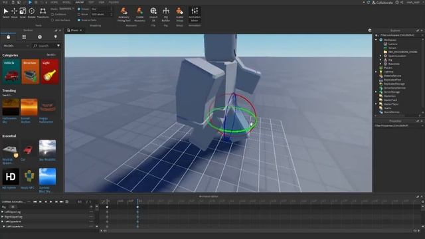This screenshot has height=239, width=425.
Task: Click the Collaborate icon
Action: pyautogui.click(x=374, y=3)
